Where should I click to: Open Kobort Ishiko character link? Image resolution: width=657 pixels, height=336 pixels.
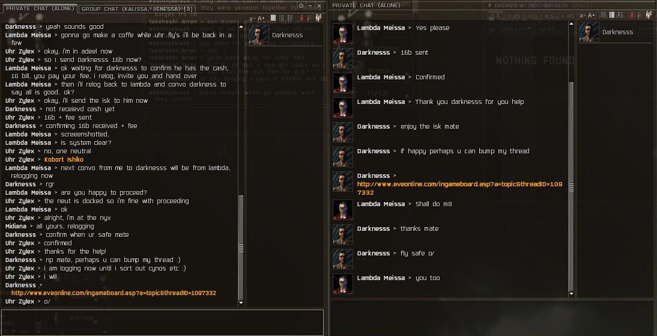click(64, 159)
